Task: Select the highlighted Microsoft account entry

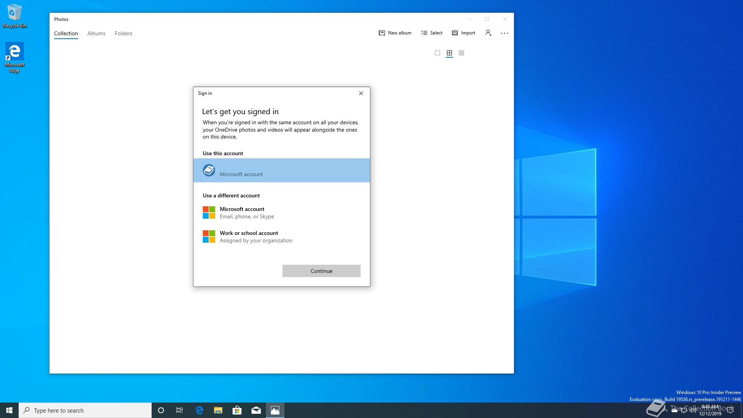Action: [x=282, y=170]
